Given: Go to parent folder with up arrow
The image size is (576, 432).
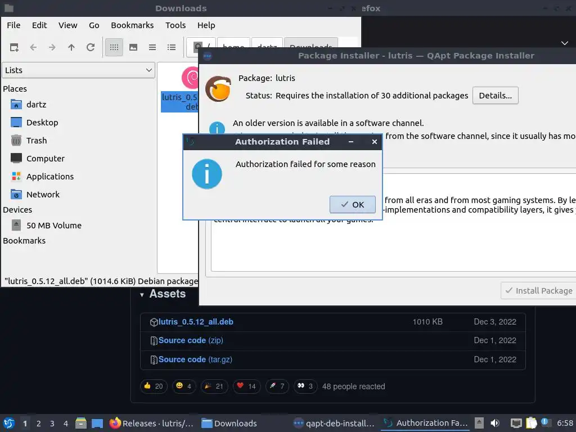Looking at the screenshot, I should (71, 47).
